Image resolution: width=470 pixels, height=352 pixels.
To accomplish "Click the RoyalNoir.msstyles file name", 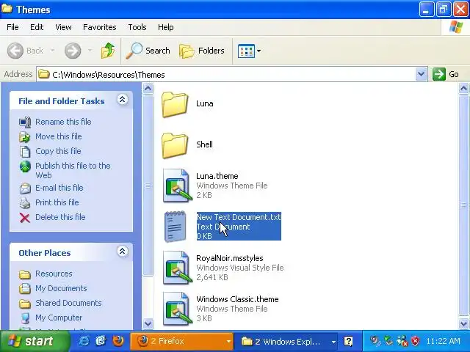I will 230,258.
